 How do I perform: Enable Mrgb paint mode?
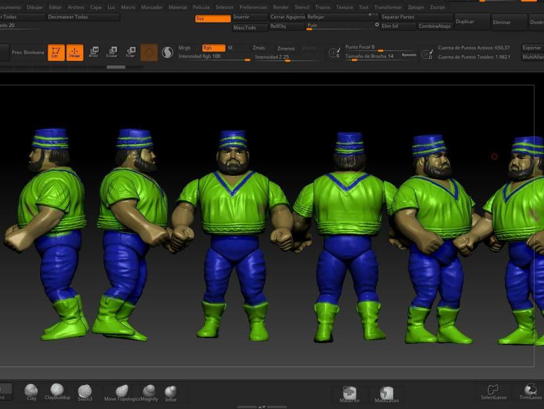185,48
